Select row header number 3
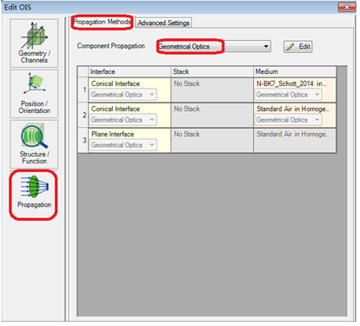The height and width of the screenshot is (326, 360). pos(83,140)
